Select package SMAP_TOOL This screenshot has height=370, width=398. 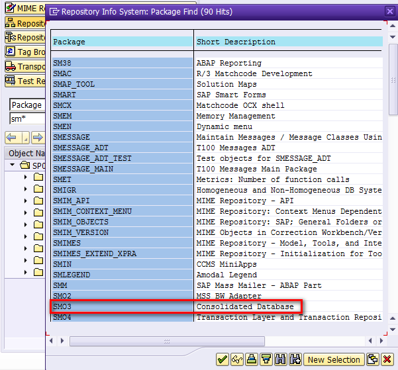[123, 84]
